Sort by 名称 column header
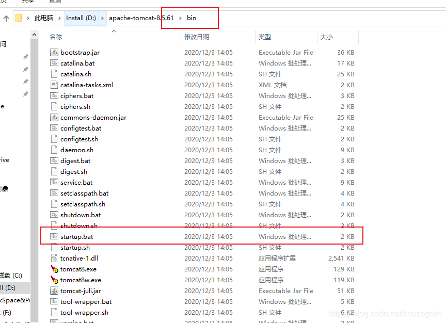This screenshot has width=446, height=323. 56,37
